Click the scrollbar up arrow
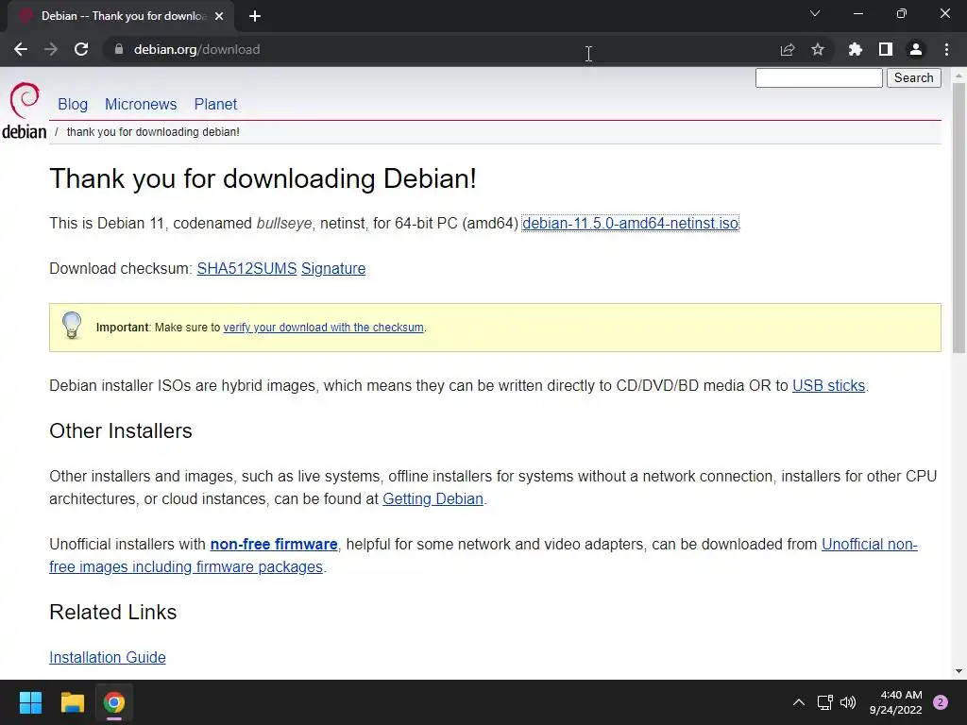Screen dimensions: 967x725 click(x=959, y=76)
